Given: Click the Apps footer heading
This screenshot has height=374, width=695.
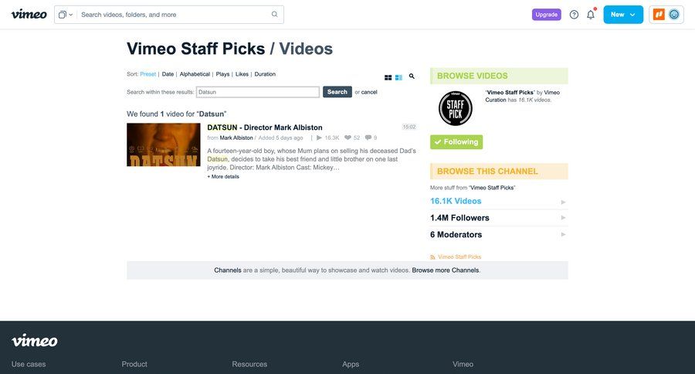Looking at the screenshot, I should pyautogui.click(x=351, y=364).
